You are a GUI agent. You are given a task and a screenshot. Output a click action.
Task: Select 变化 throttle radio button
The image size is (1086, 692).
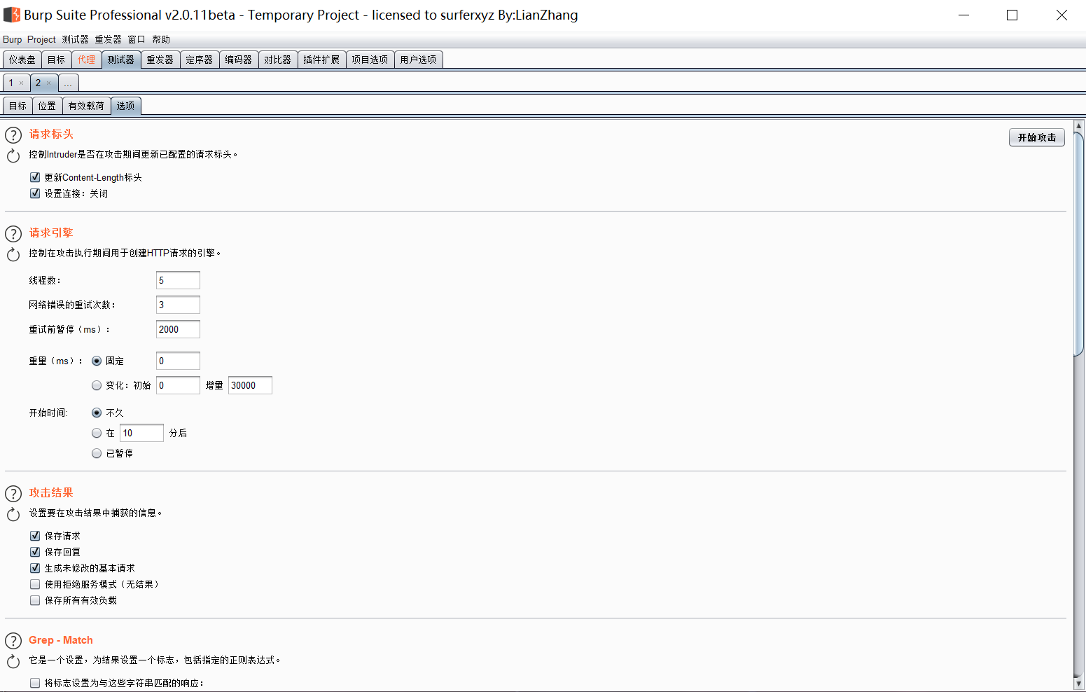pyautogui.click(x=97, y=385)
